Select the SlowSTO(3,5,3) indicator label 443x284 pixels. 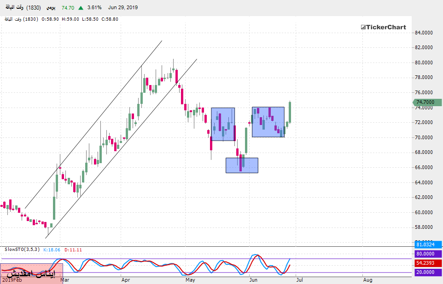pos(22,250)
